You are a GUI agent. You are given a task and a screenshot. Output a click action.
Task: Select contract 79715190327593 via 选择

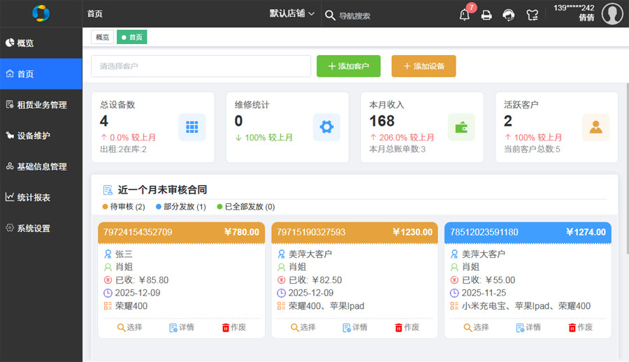[x=303, y=328]
